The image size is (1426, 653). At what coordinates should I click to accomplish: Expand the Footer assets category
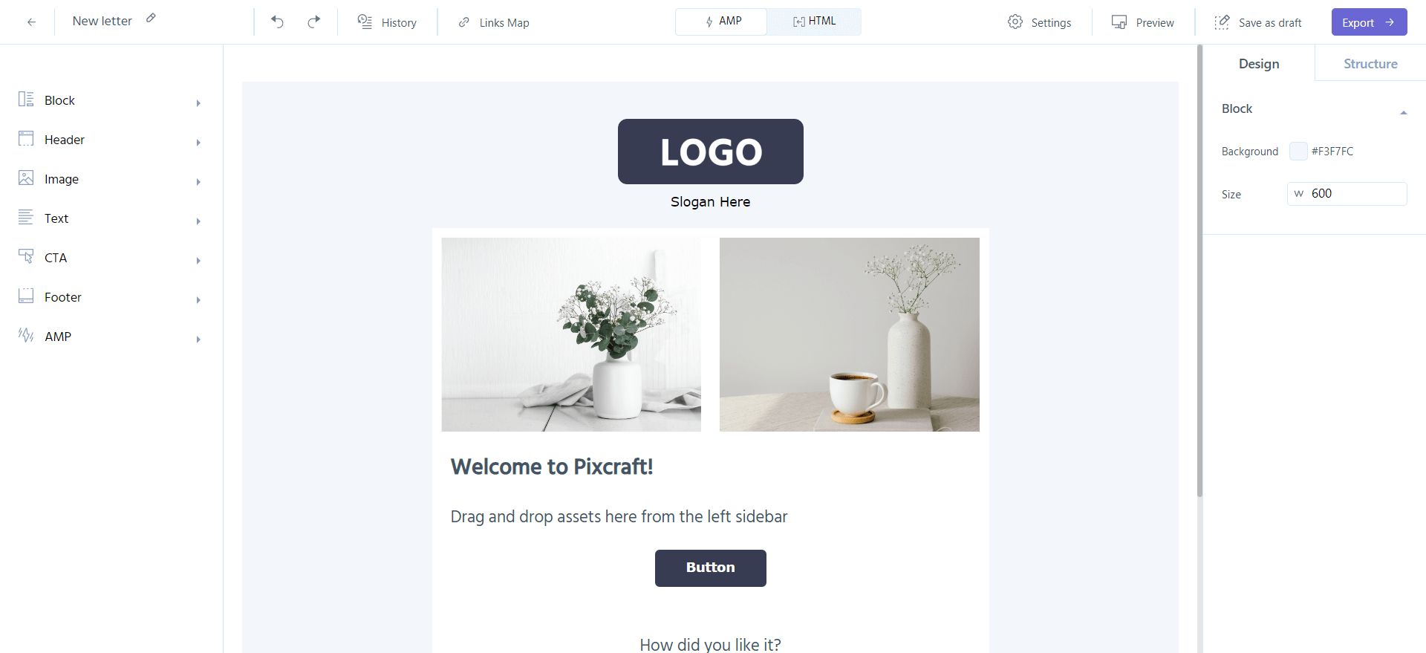111,297
